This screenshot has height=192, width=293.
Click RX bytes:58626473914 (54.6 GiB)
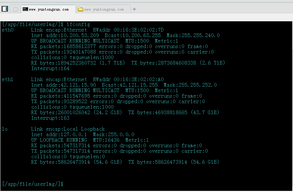pos(77,162)
